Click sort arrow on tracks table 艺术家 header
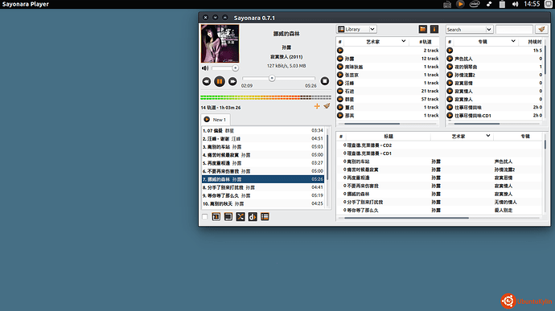This screenshot has height=311, width=555. pyautogui.click(x=488, y=136)
